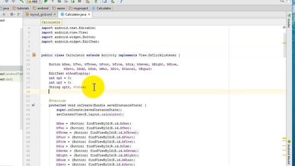Open the Gradle side panel
Screen dimensions: 295x166
289,21
